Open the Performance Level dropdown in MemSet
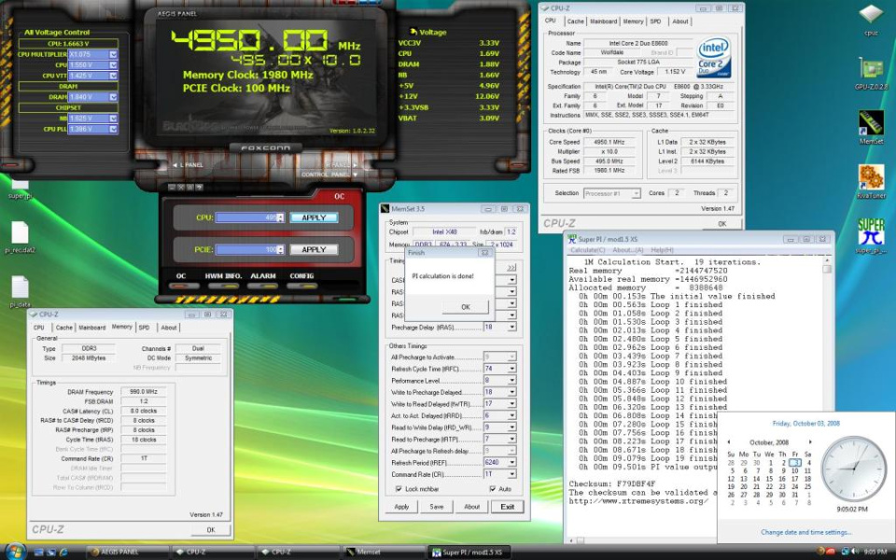This screenshot has width=896, height=560. pyautogui.click(x=511, y=381)
